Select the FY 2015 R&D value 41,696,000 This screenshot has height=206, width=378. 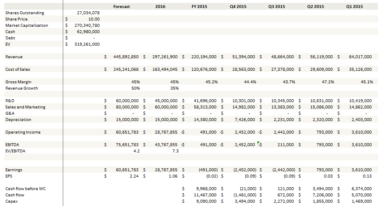click(205, 100)
